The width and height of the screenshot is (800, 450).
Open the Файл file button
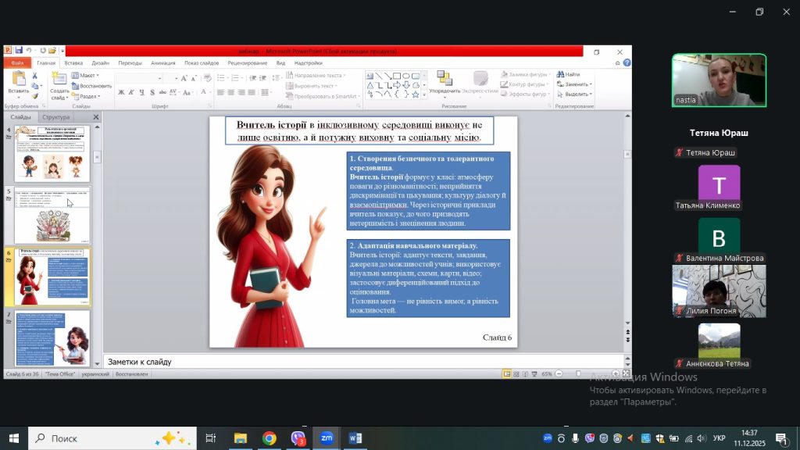(x=17, y=62)
